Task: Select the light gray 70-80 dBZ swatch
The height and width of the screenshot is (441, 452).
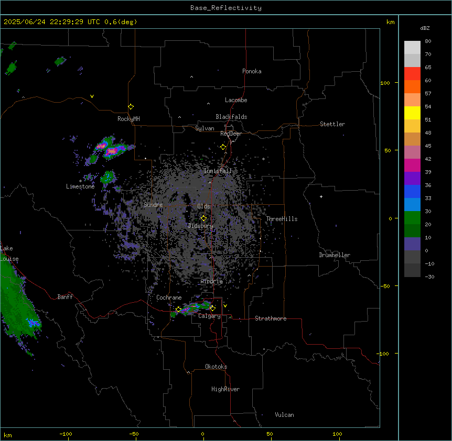Action: [412, 48]
